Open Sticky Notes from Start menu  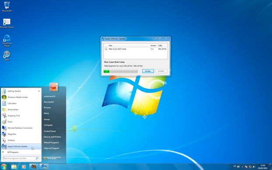pos(21,110)
